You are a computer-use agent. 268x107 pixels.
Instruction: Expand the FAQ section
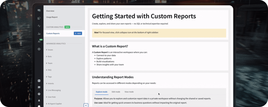pyautogui.click(x=49, y=70)
